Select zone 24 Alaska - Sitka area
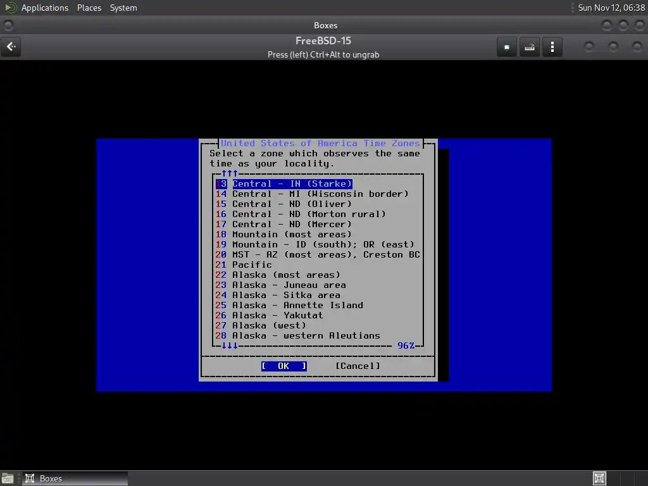This screenshot has height=486, width=648. (x=278, y=295)
